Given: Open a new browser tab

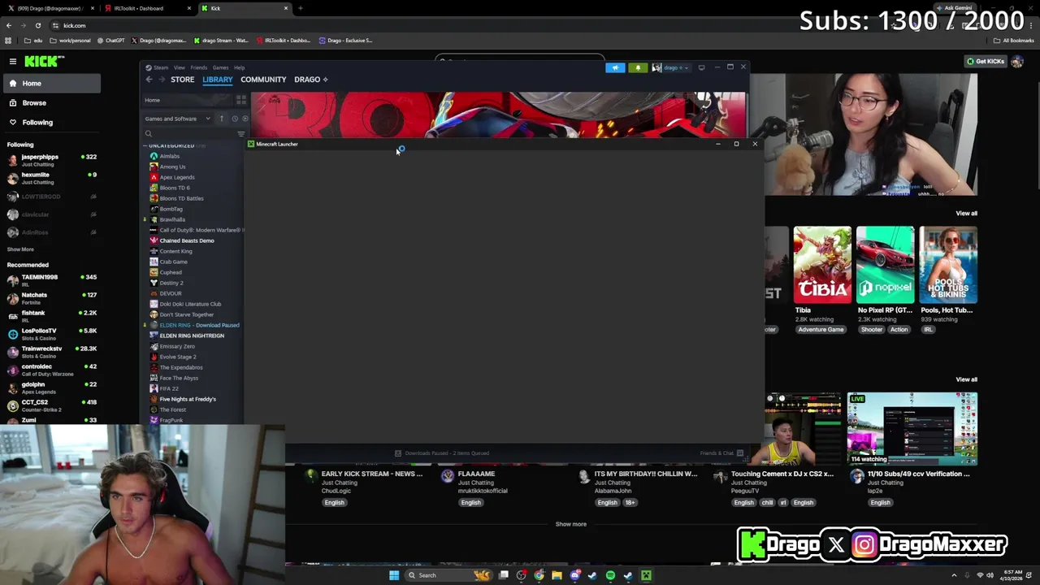Looking at the screenshot, I should [x=300, y=8].
